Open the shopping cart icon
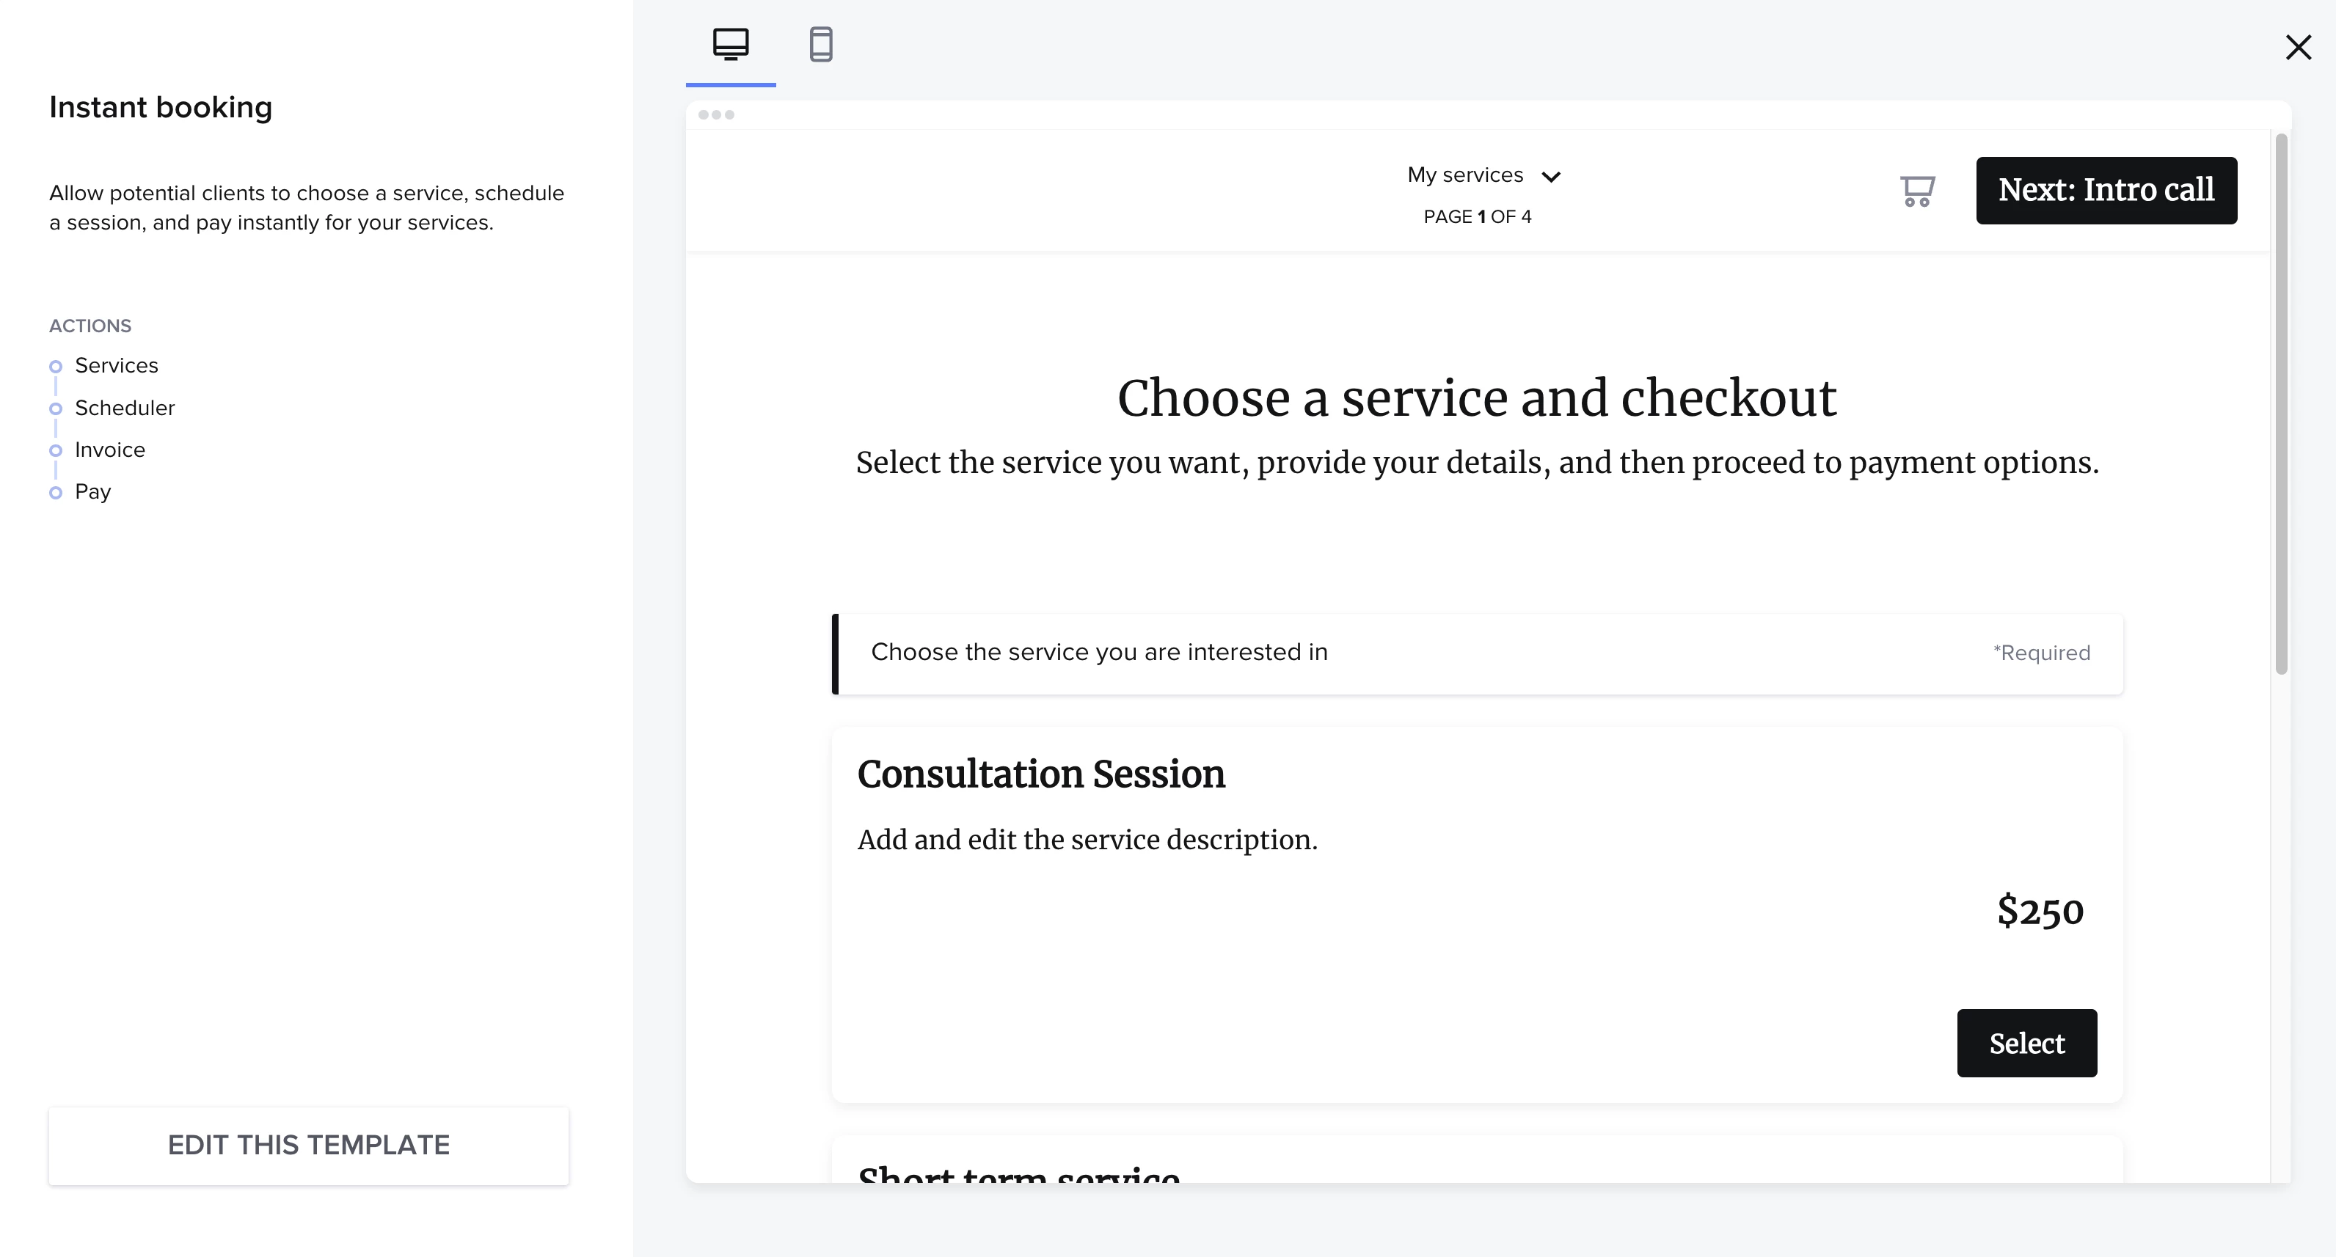 point(1917,191)
